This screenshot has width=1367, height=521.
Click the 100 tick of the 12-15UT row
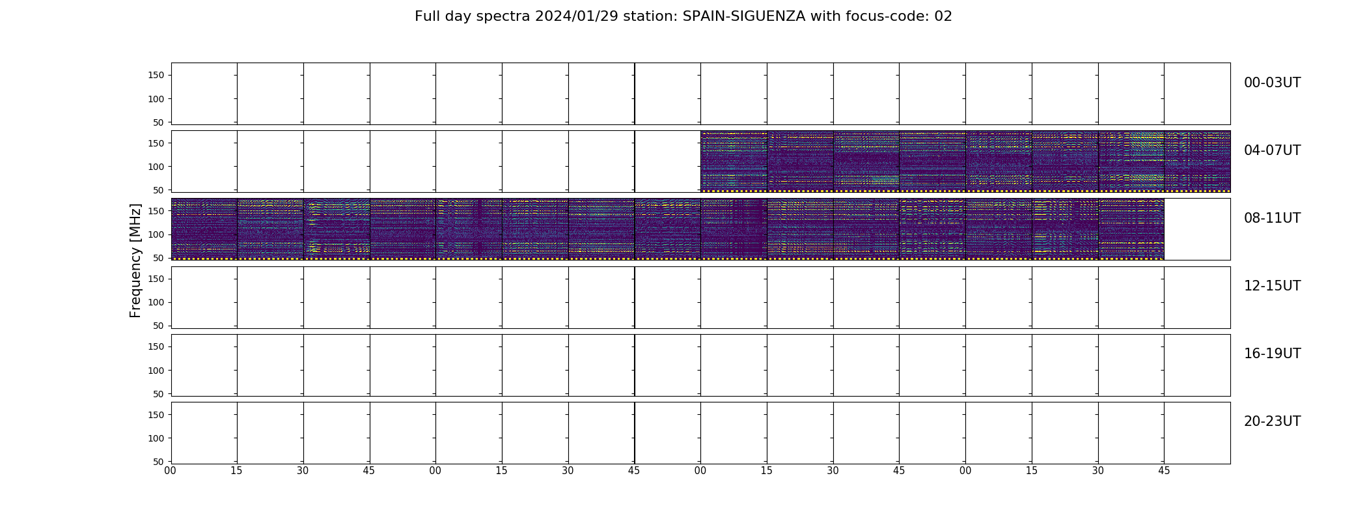[x=156, y=302]
